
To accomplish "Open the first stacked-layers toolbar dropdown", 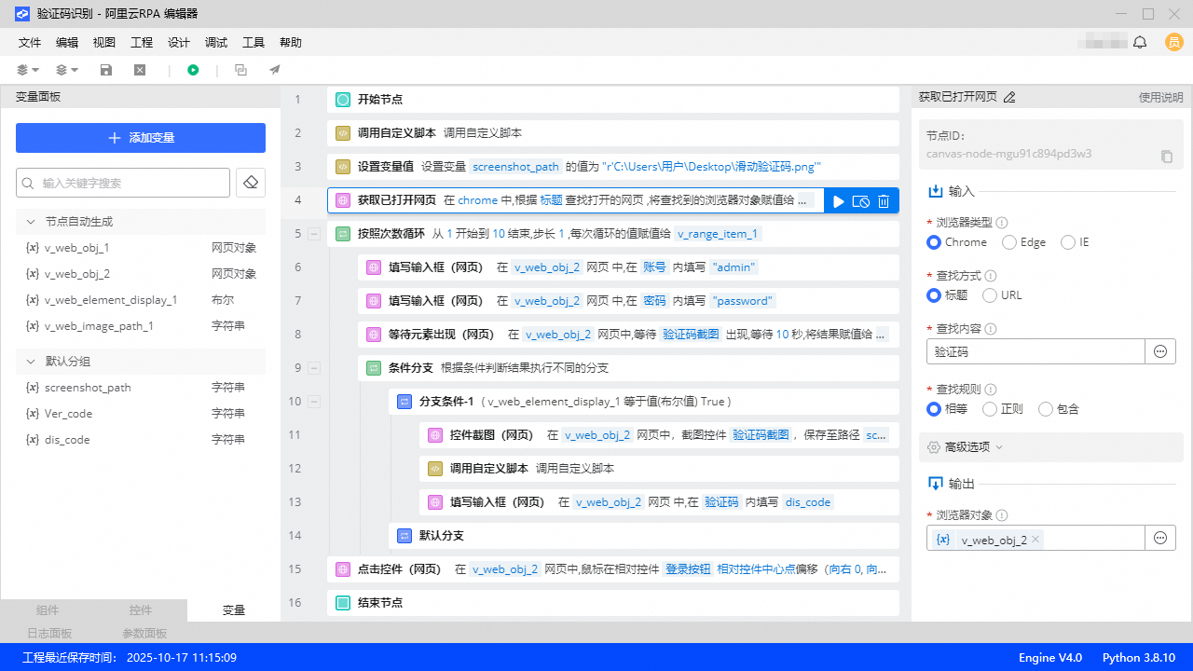I will point(28,70).
